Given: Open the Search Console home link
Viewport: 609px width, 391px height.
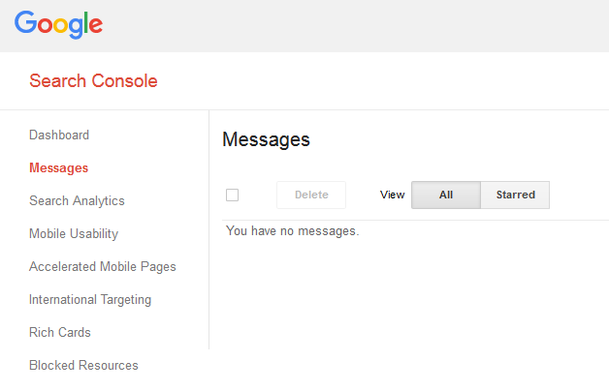Looking at the screenshot, I should point(93,81).
